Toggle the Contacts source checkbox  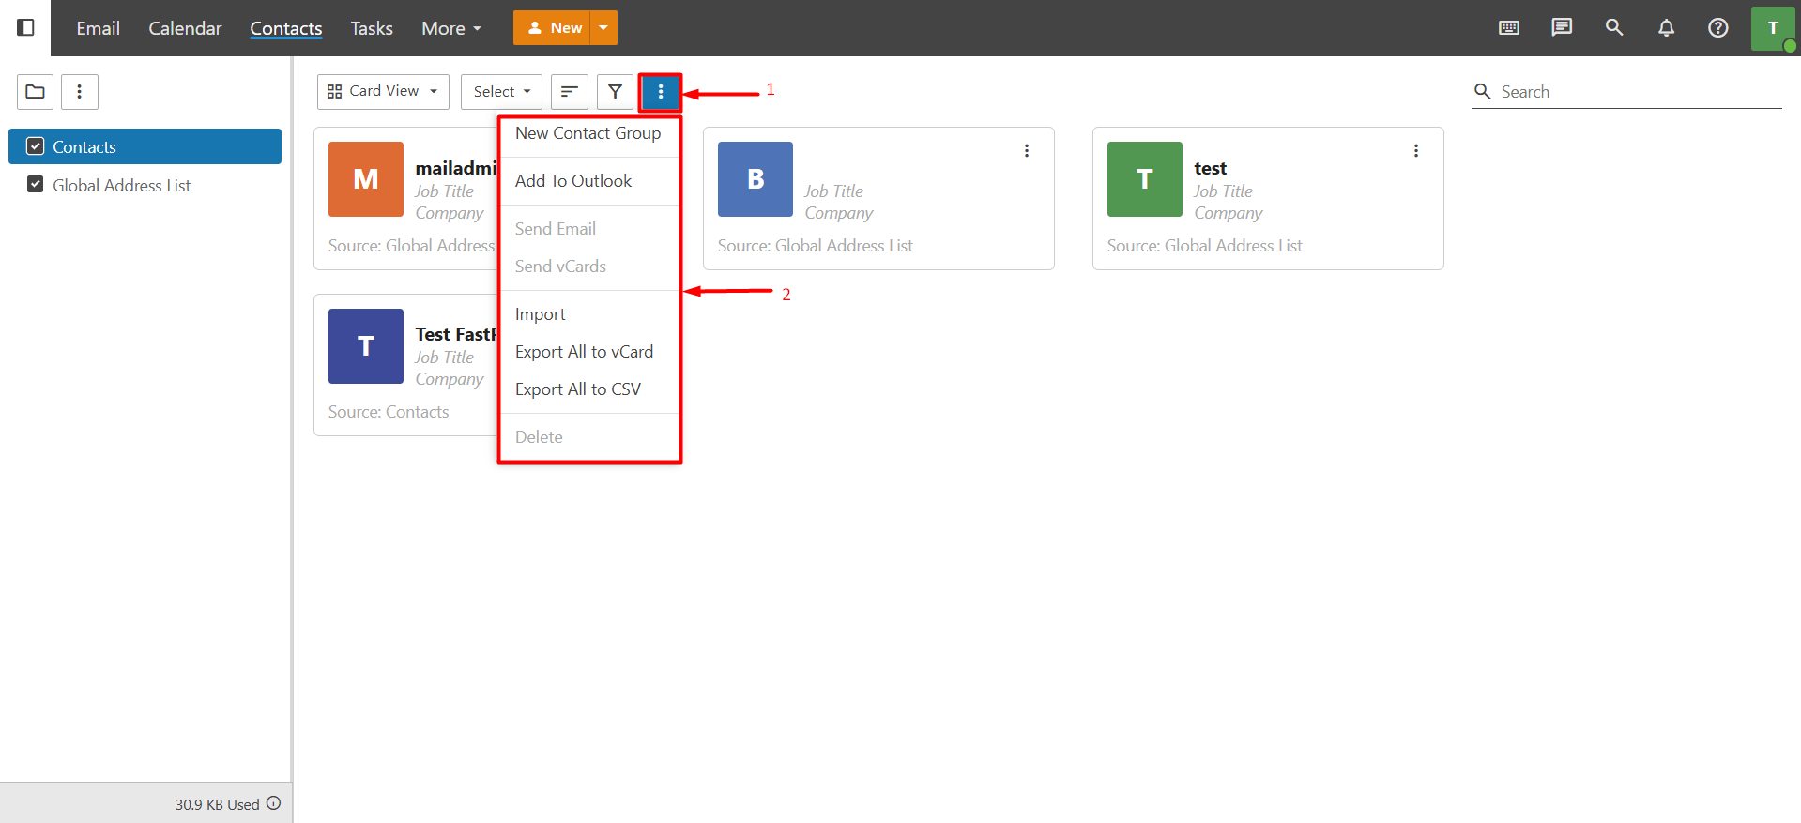(x=36, y=146)
